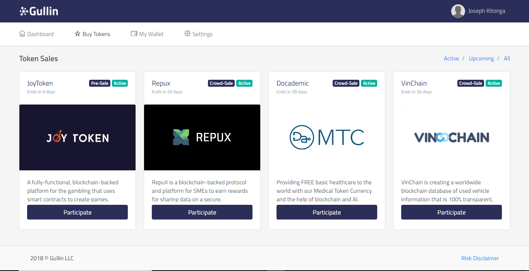This screenshot has width=529, height=271.
Task: Open the Dashboard tab label
Action: point(41,34)
